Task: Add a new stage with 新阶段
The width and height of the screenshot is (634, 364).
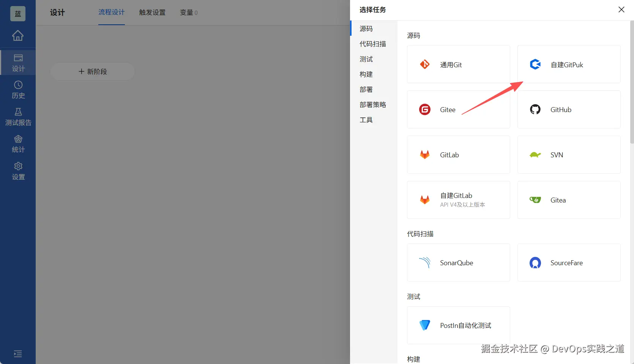Action: coord(92,71)
